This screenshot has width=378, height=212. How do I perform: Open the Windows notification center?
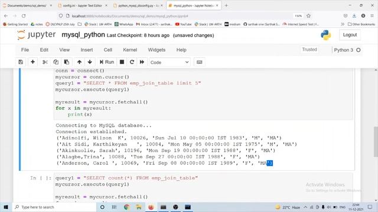370,207
